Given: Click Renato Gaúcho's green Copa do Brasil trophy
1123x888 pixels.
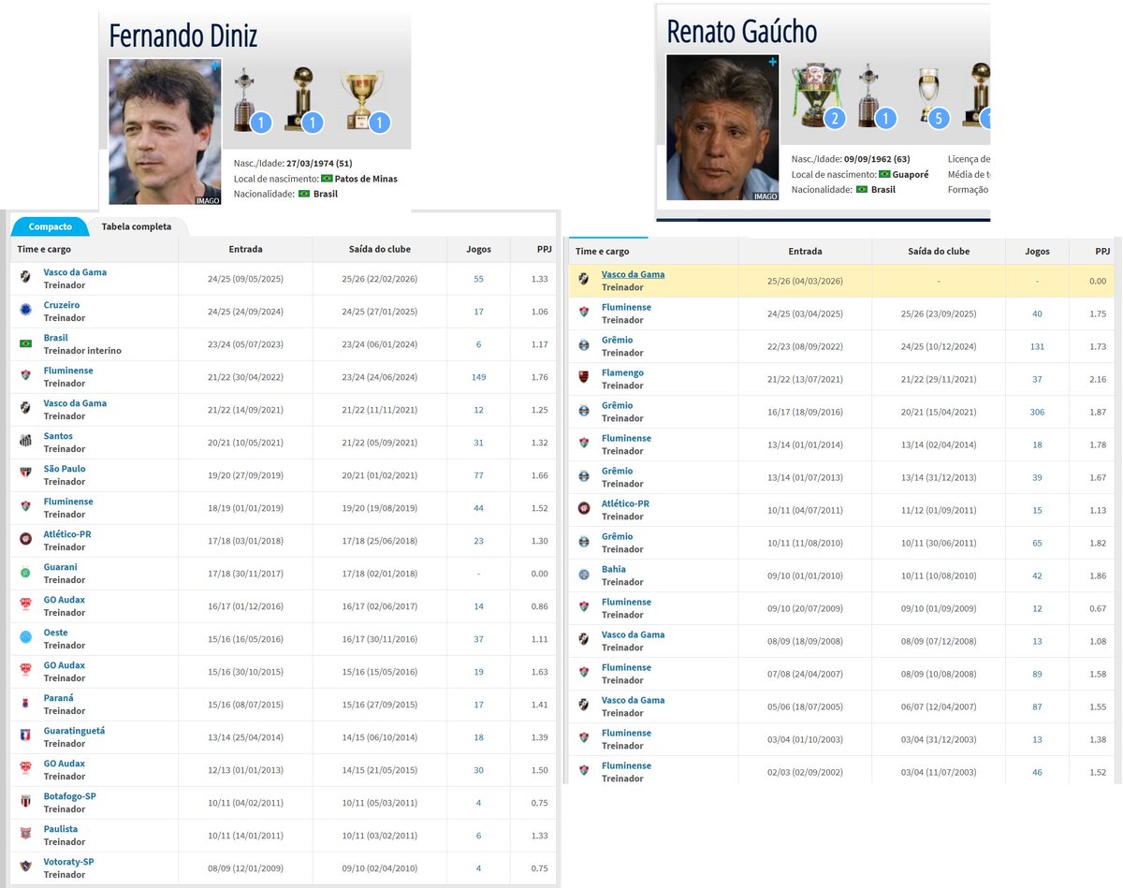Looking at the screenshot, I should click(816, 95).
